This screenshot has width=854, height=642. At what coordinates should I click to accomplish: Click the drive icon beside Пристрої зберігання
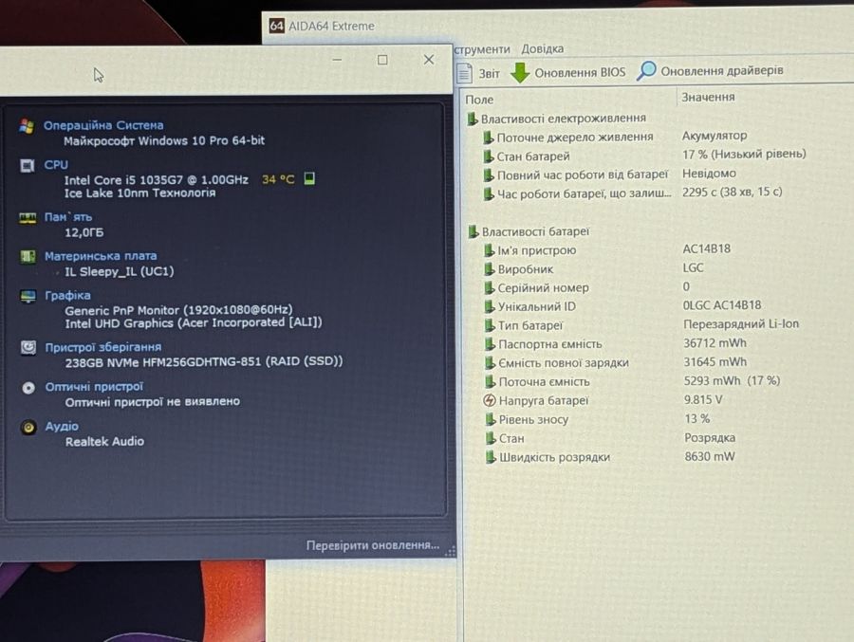tap(28, 347)
